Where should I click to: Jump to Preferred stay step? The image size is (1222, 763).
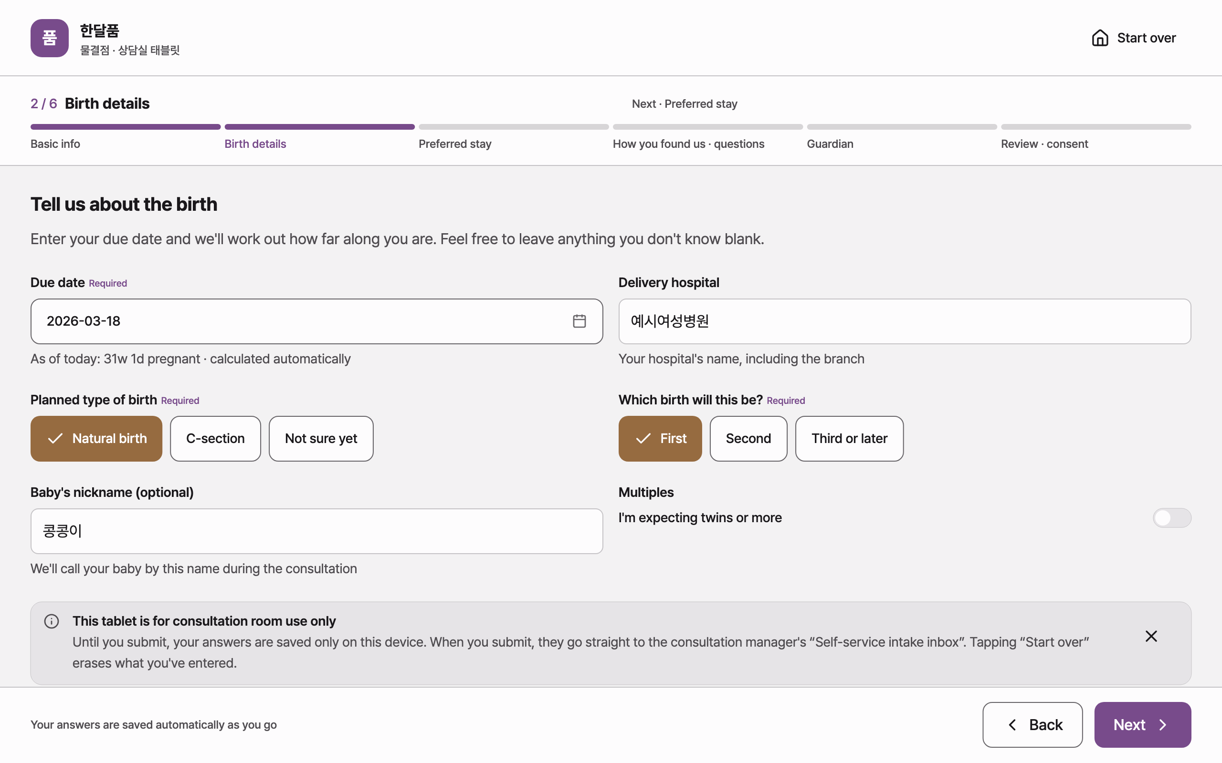point(454,144)
